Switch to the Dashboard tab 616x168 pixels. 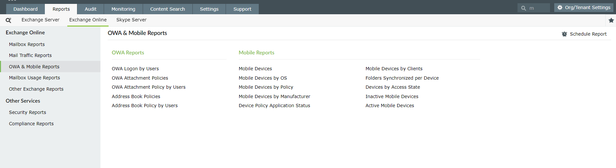[x=25, y=9]
